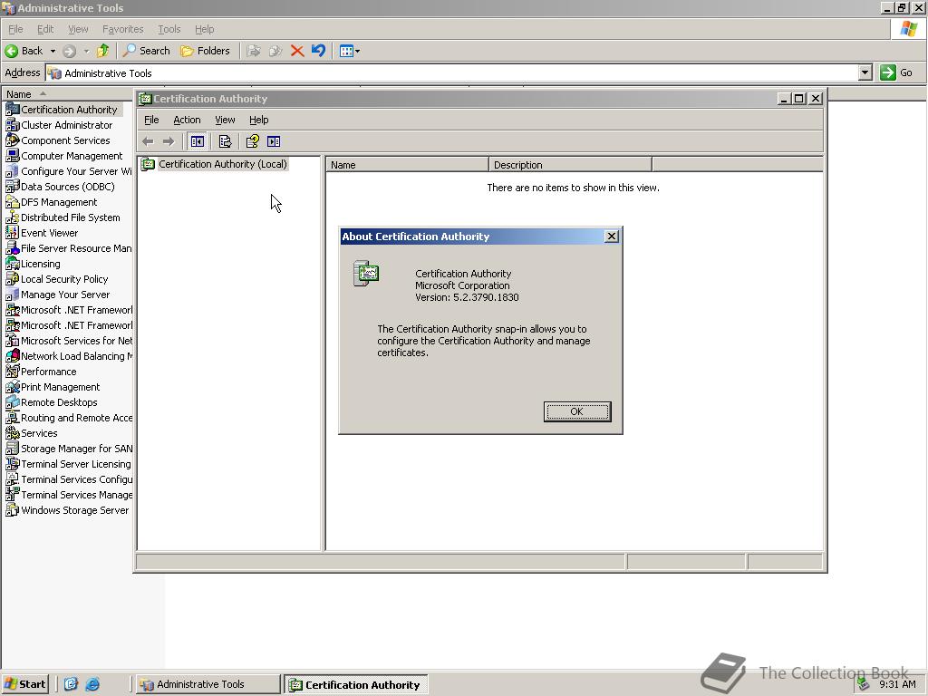Viewport: 928px width, 696px height.
Task: Select Storage Manager for SAN item
Action: pyautogui.click(x=69, y=448)
